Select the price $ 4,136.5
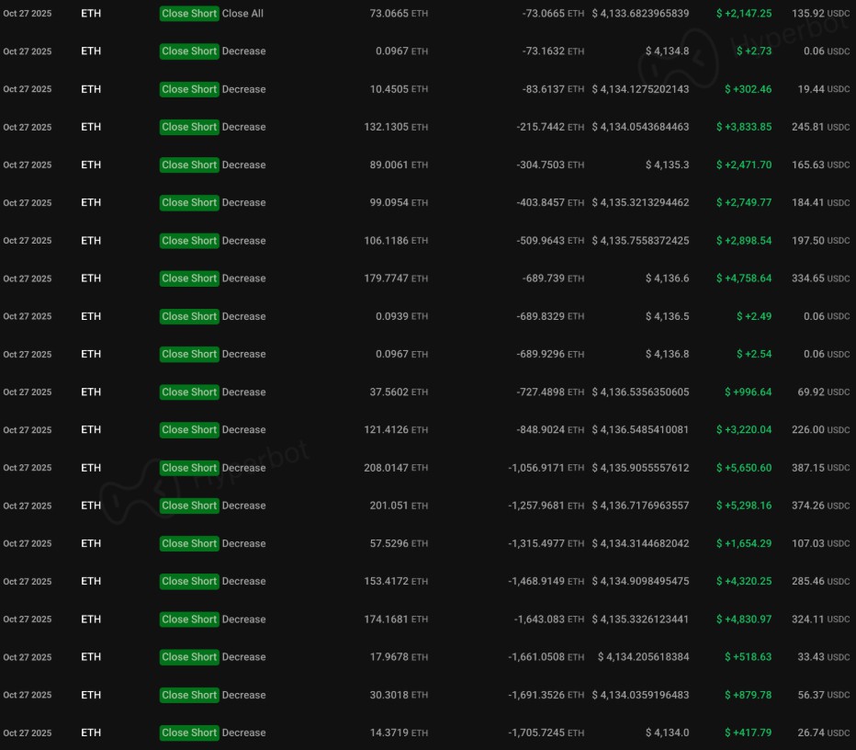This screenshot has width=856, height=750. (x=667, y=316)
